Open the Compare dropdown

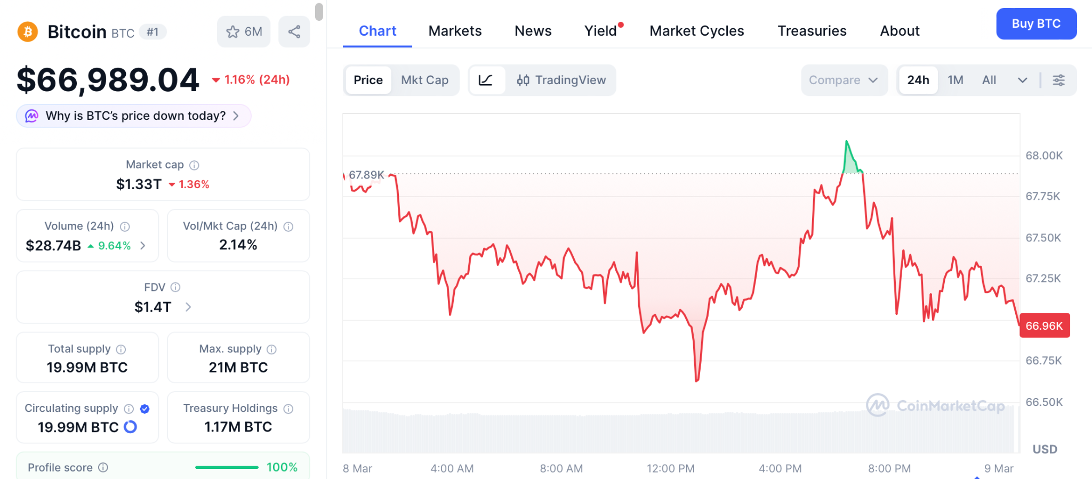click(843, 80)
